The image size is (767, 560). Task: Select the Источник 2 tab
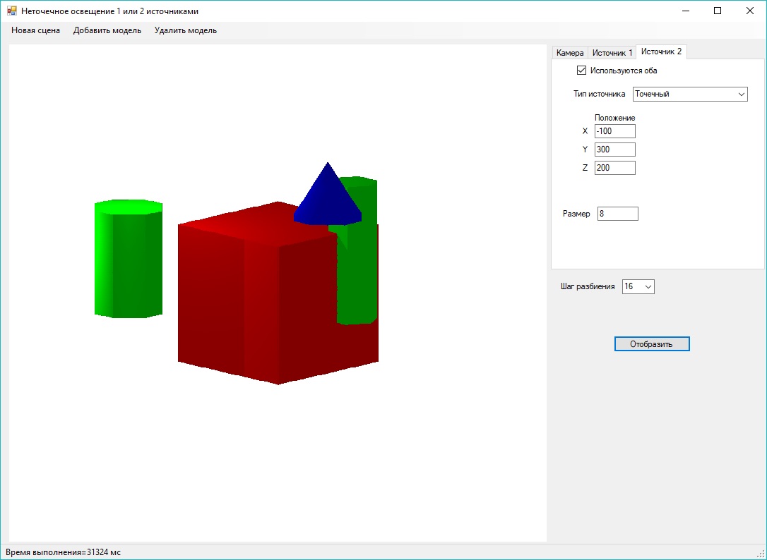coord(661,51)
